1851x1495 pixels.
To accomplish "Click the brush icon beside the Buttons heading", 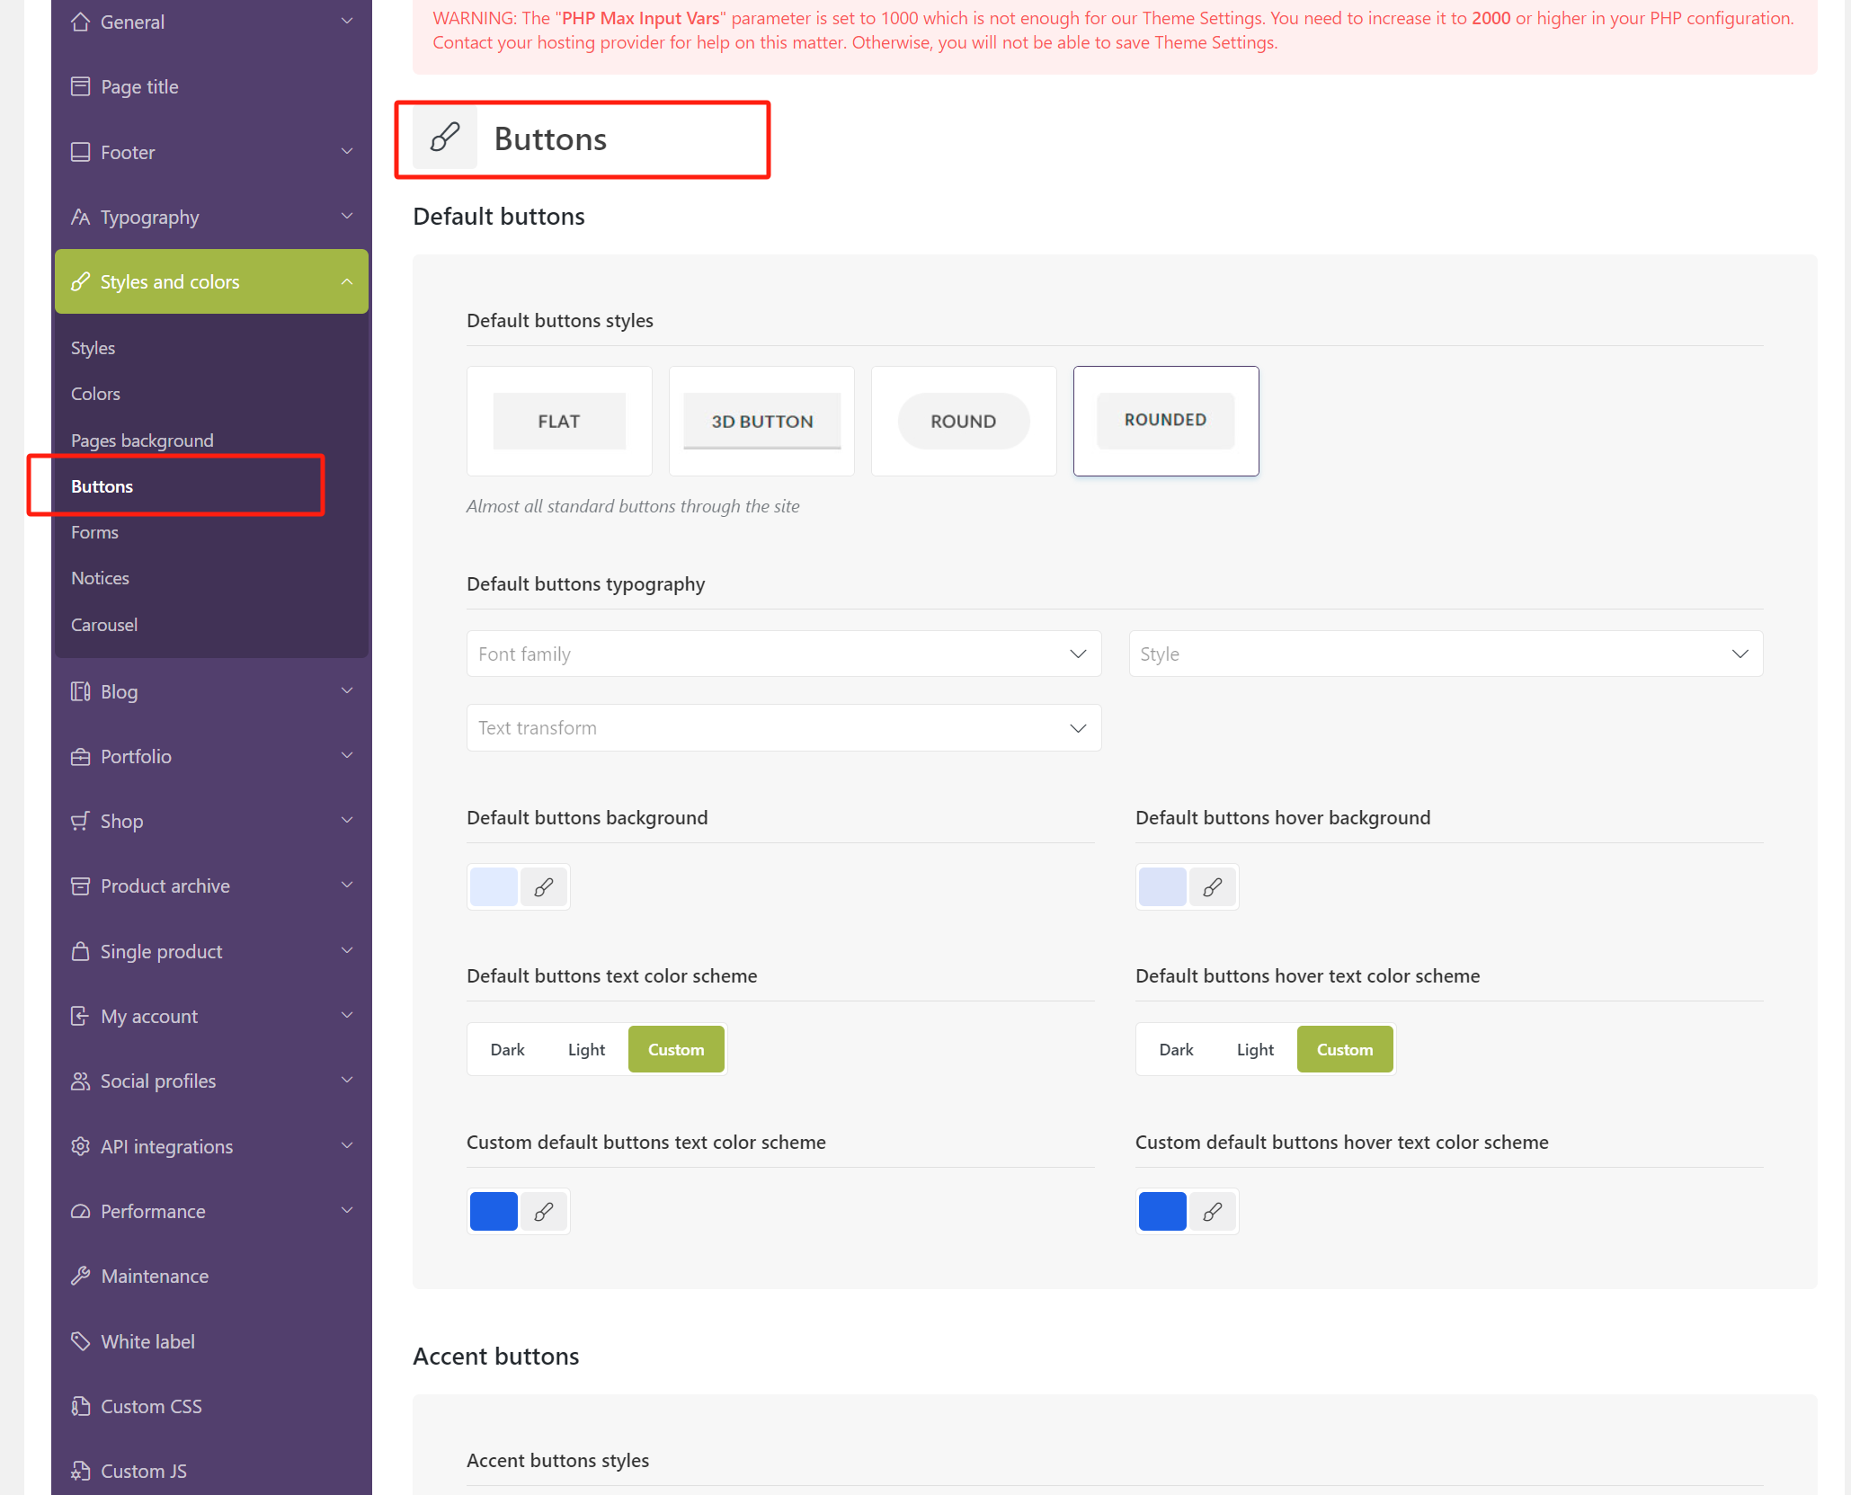I will click(x=445, y=138).
